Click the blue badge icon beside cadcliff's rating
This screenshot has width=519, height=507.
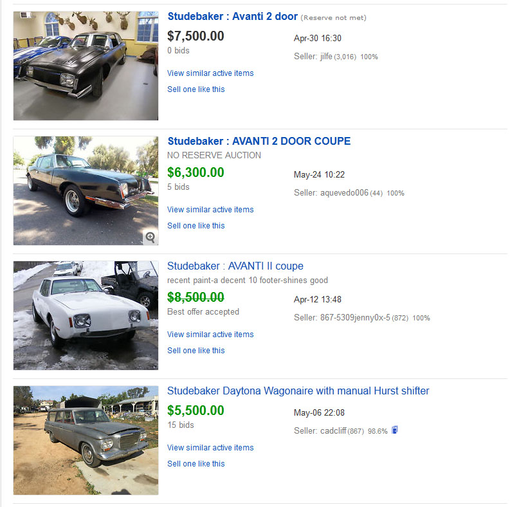394,430
